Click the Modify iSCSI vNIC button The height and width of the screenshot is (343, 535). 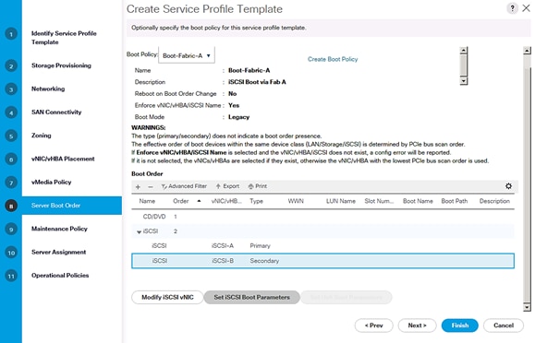[167, 297]
